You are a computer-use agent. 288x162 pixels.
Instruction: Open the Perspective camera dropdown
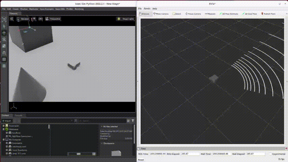(x=53, y=19)
